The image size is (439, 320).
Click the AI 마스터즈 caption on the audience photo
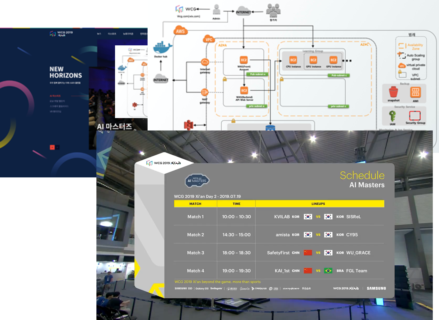click(114, 126)
